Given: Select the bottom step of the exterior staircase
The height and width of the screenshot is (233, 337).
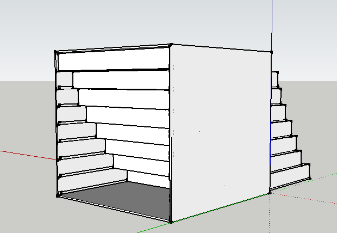Looking at the screenshot, I should (290, 176).
